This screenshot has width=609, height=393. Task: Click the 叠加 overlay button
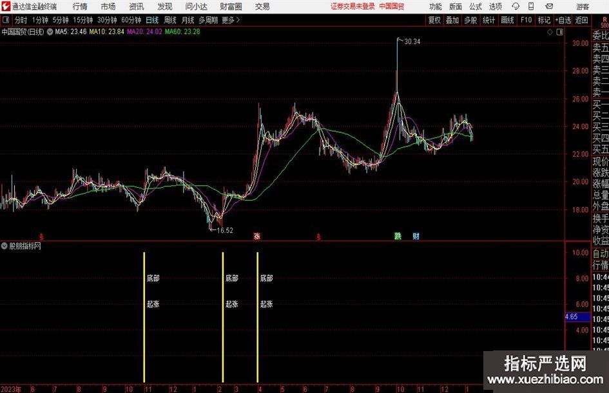pos(452,20)
